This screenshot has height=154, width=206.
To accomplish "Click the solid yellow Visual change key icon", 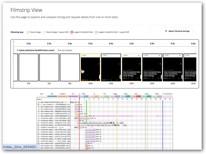I will (x=28, y=32).
